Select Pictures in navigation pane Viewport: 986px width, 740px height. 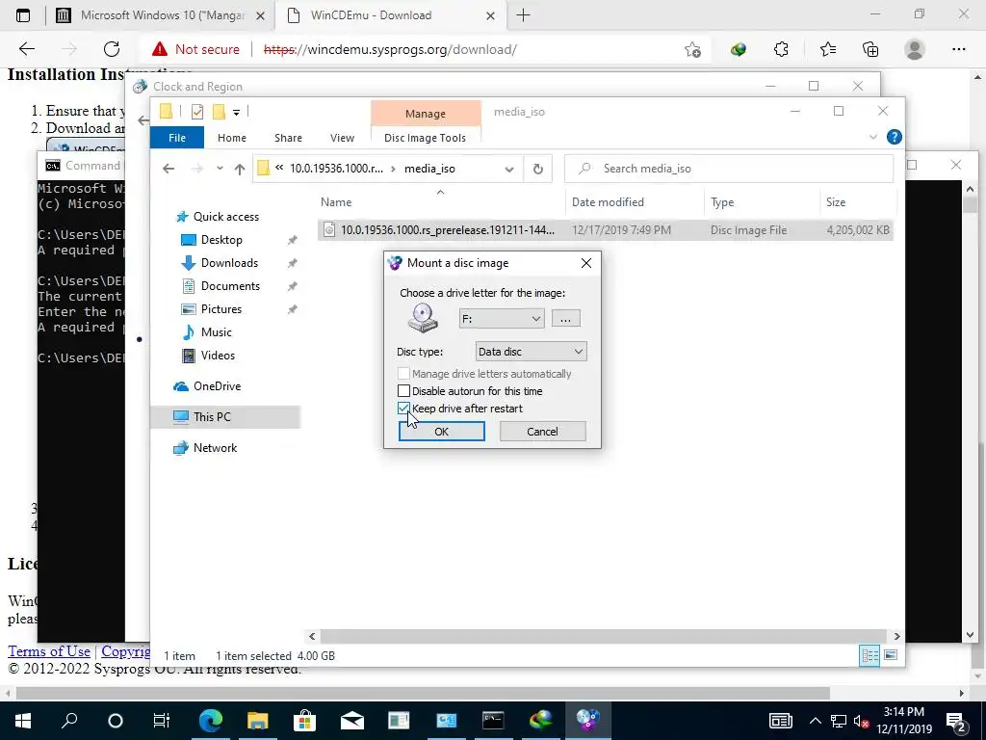[x=221, y=309]
